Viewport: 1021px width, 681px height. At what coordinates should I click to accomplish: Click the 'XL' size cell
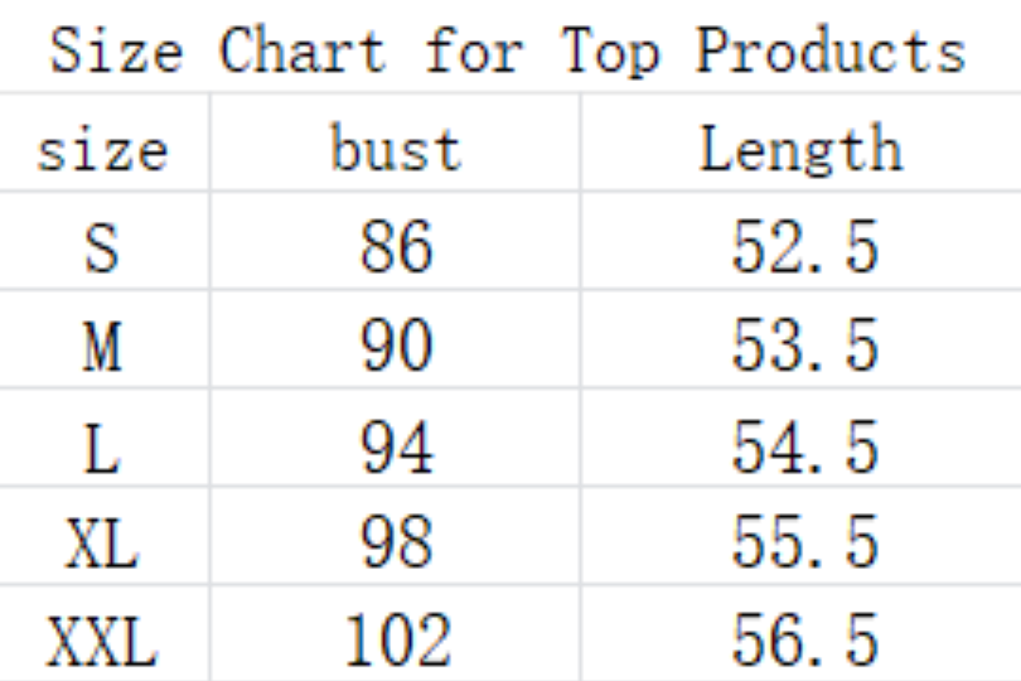pos(102,542)
